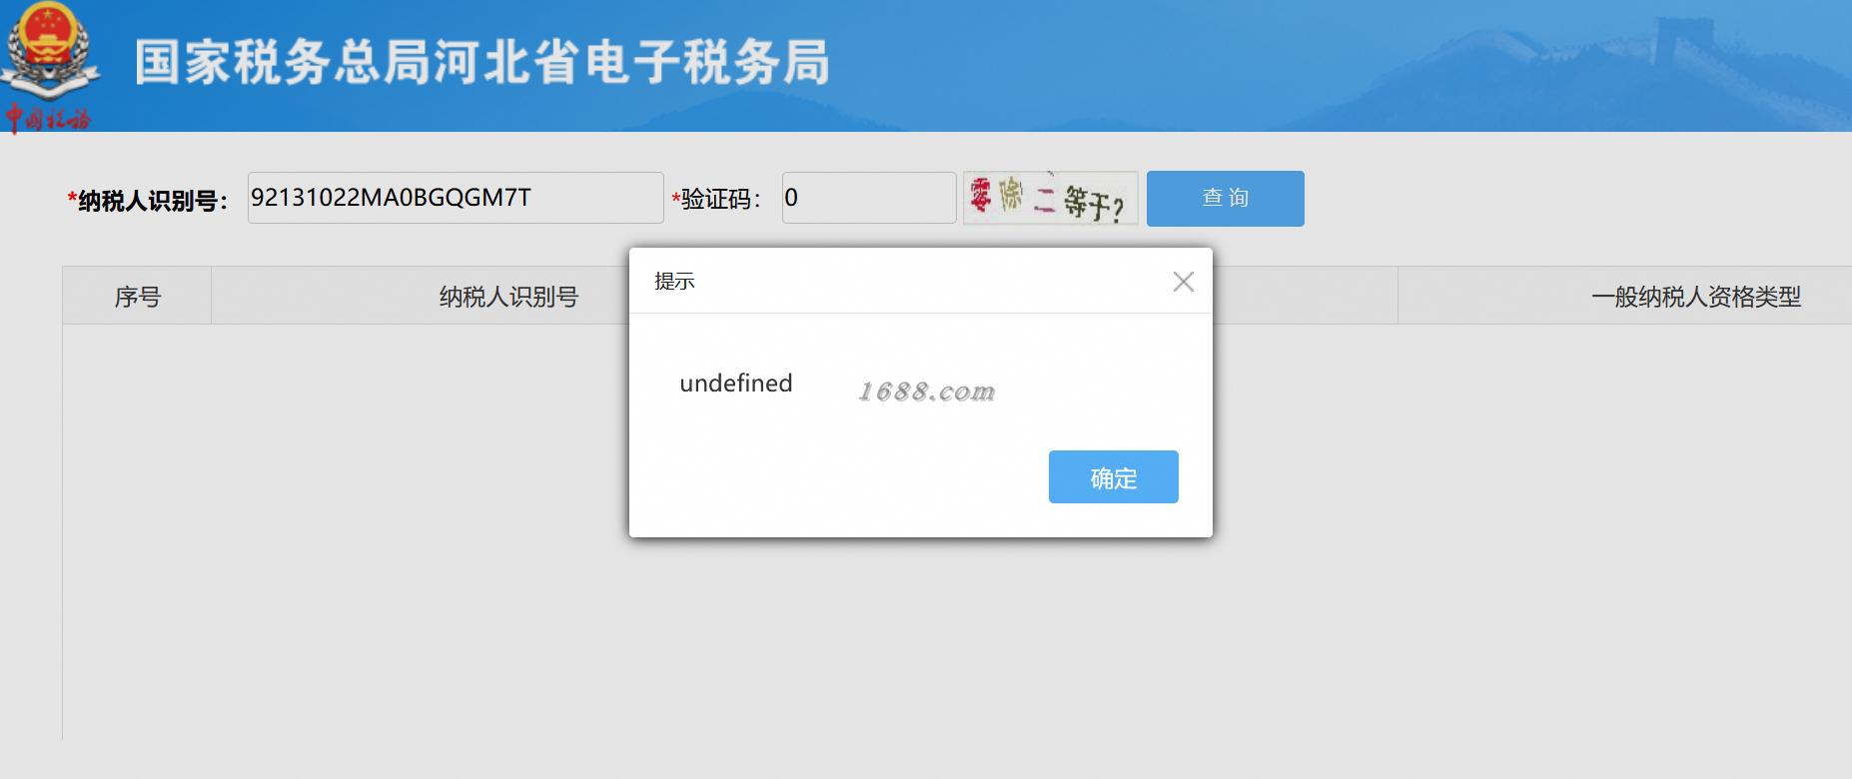Click the 1688.com watermark in dialog
This screenshot has width=1852, height=779.
click(927, 390)
